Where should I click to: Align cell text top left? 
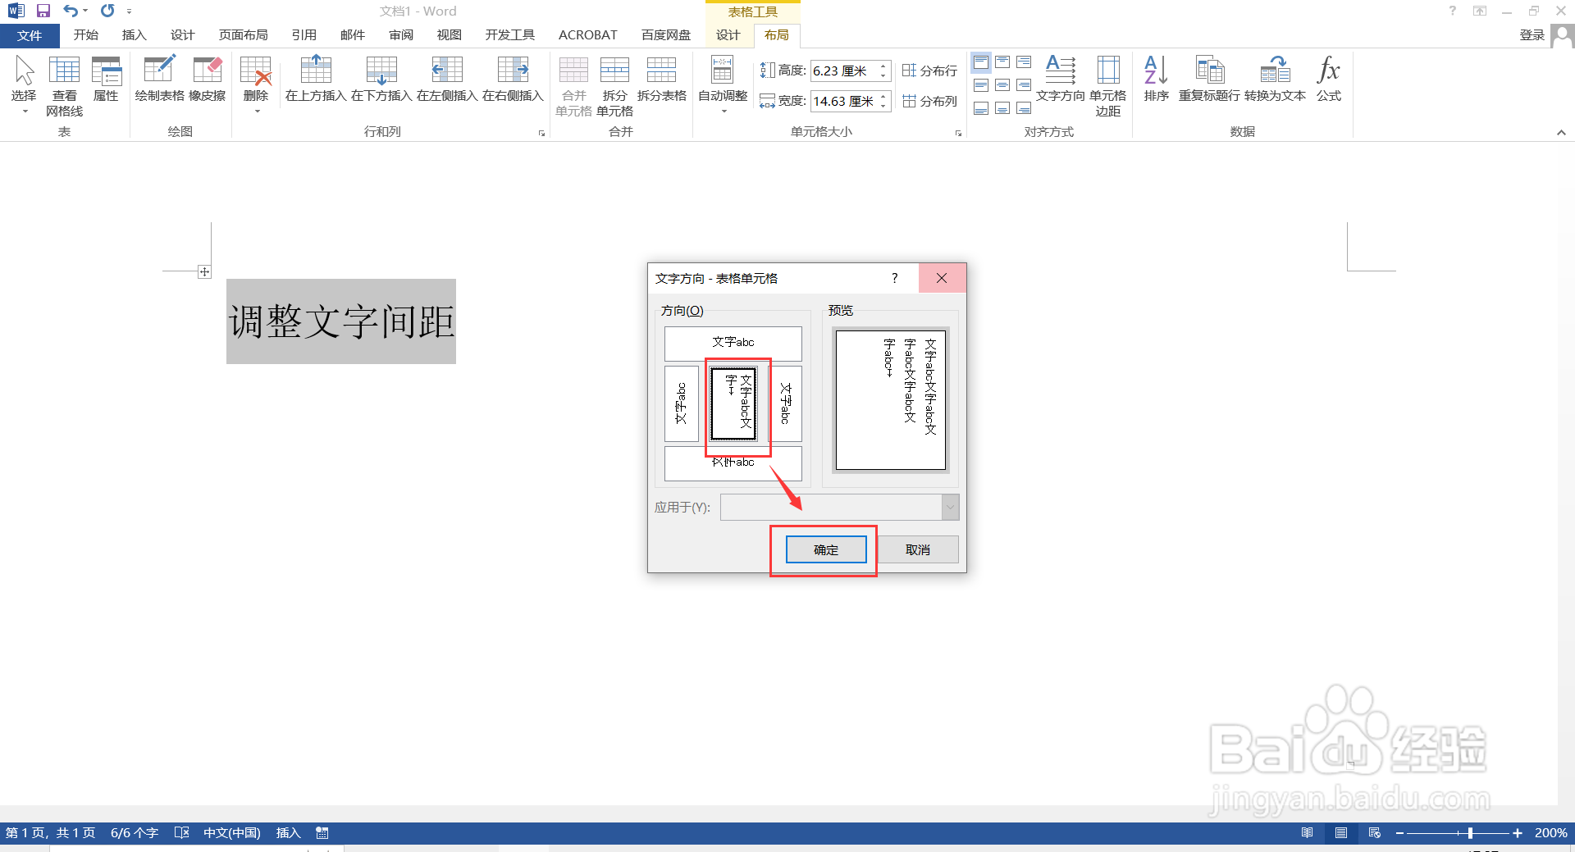coord(981,62)
